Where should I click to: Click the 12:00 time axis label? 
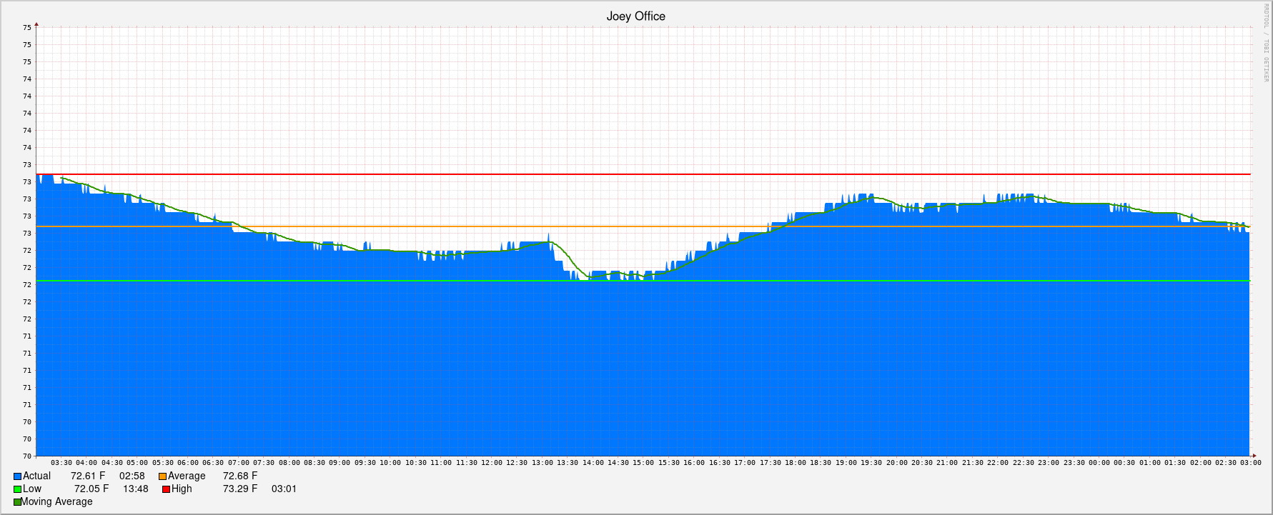coord(492,463)
